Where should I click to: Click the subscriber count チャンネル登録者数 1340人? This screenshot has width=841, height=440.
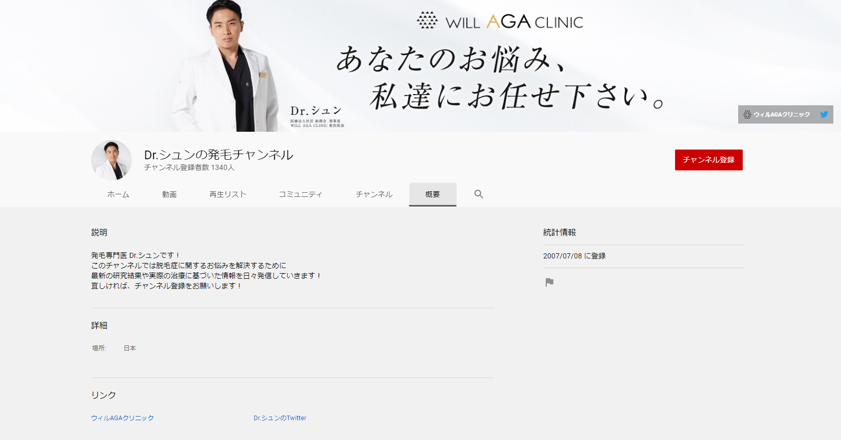(x=189, y=167)
